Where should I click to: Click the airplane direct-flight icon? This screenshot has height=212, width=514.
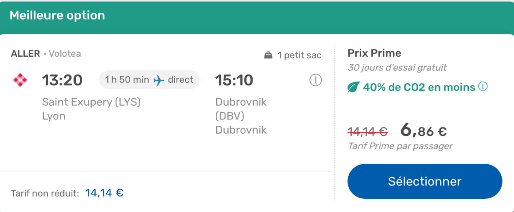pyautogui.click(x=159, y=80)
